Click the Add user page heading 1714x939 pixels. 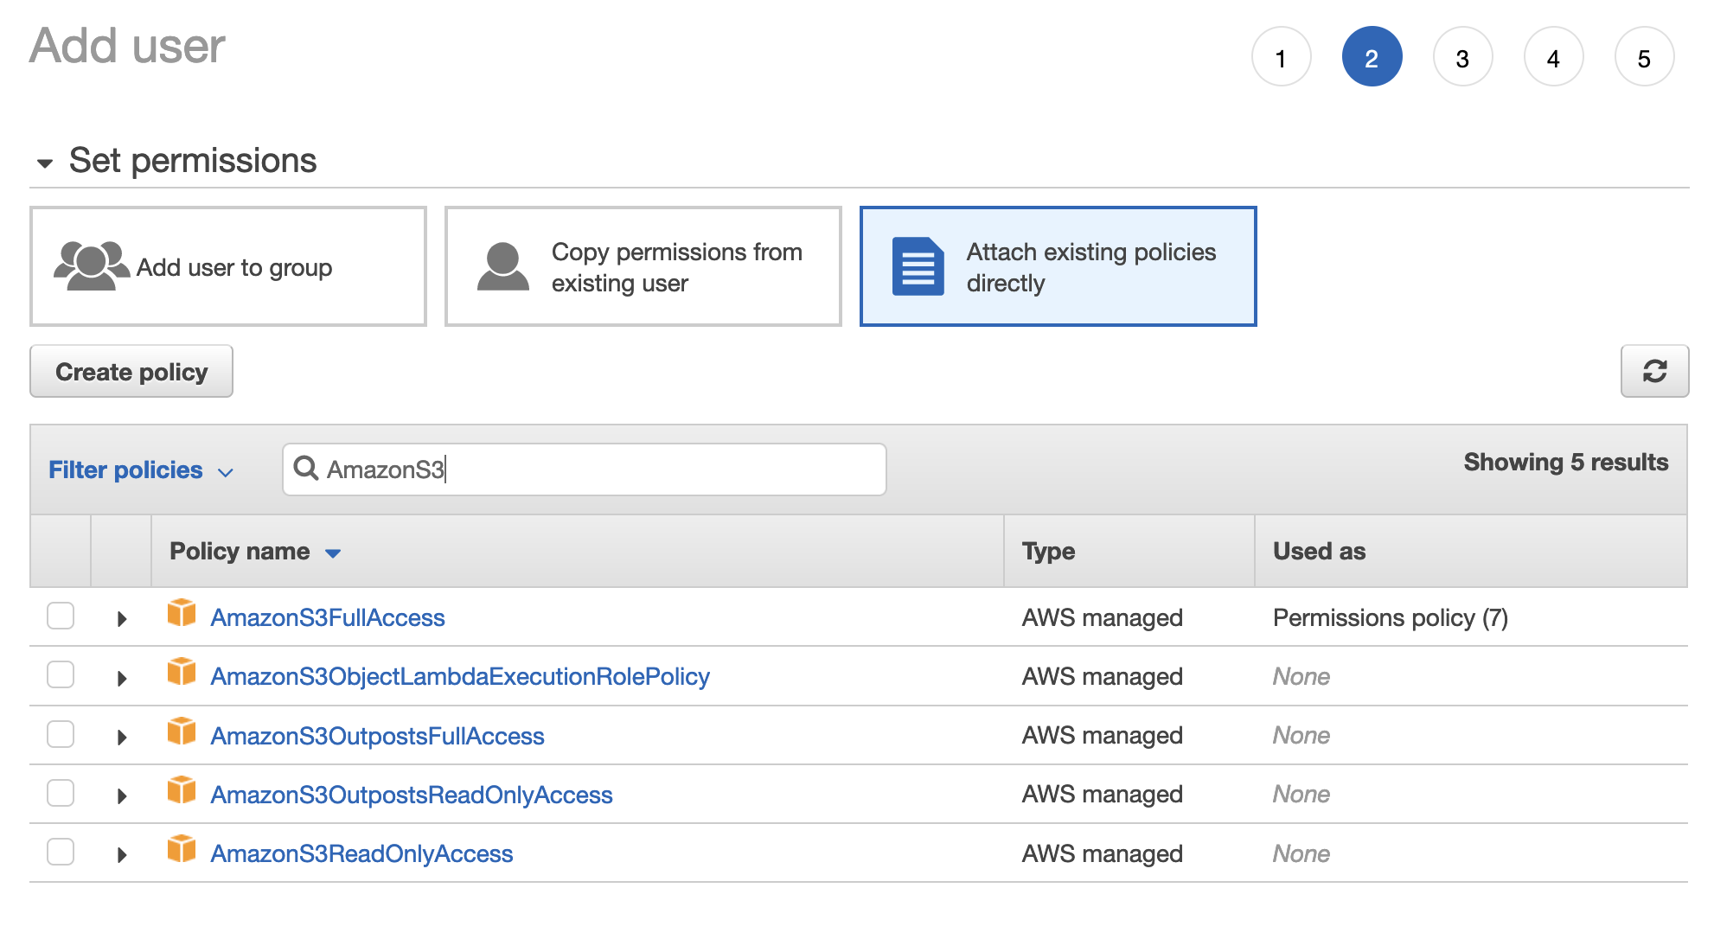(x=127, y=46)
